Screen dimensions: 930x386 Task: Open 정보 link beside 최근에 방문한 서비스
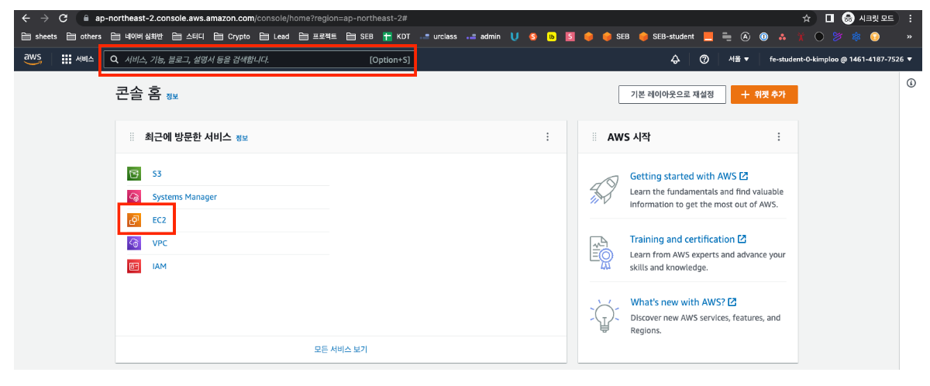(242, 138)
